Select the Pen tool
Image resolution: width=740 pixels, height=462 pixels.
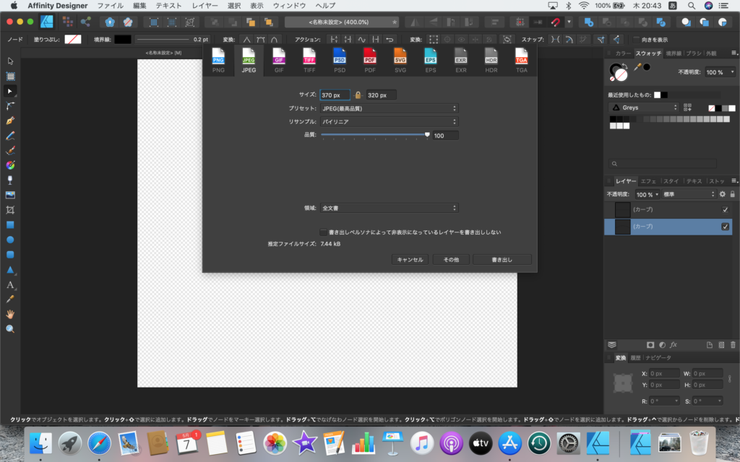10,121
